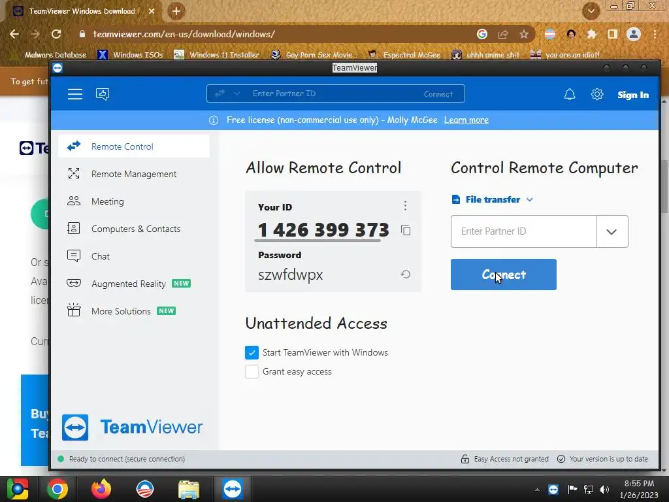Click the ID number 1 426 399 373
The height and width of the screenshot is (502, 669).
[323, 230]
